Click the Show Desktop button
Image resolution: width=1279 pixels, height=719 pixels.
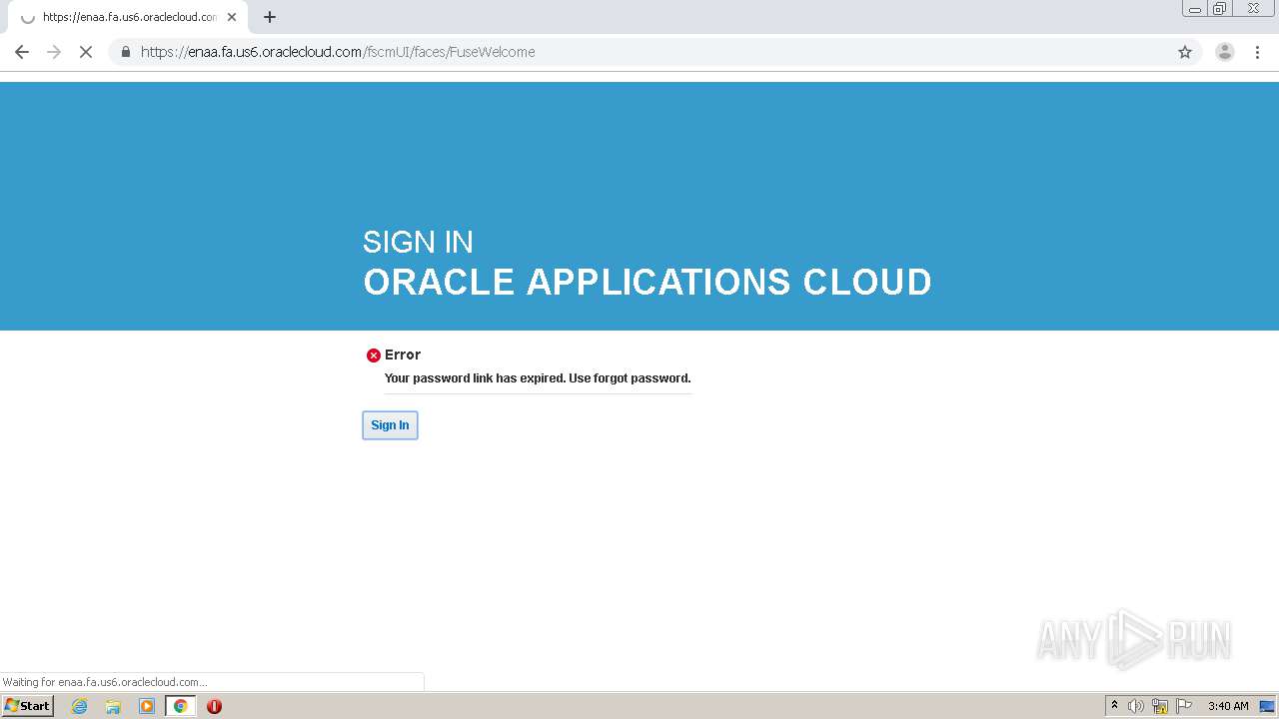[x=1267, y=706]
